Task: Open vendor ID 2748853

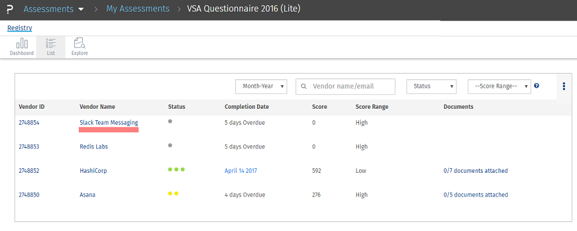Action: tap(29, 147)
